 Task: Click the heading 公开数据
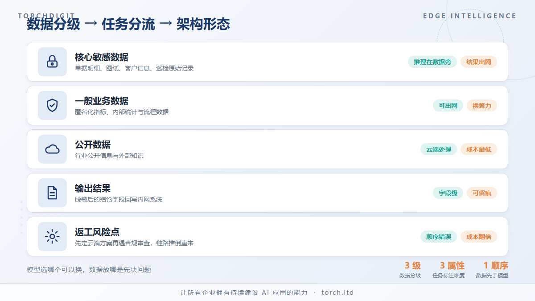click(93, 144)
